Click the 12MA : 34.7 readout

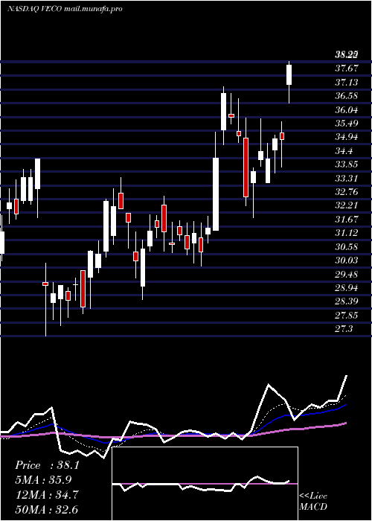click(x=46, y=495)
